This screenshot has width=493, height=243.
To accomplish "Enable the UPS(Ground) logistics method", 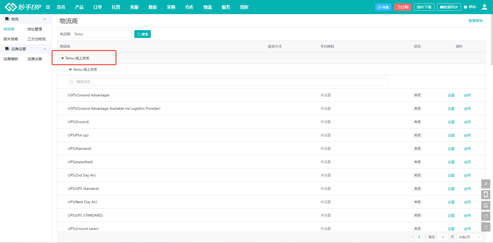I will tap(467, 122).
